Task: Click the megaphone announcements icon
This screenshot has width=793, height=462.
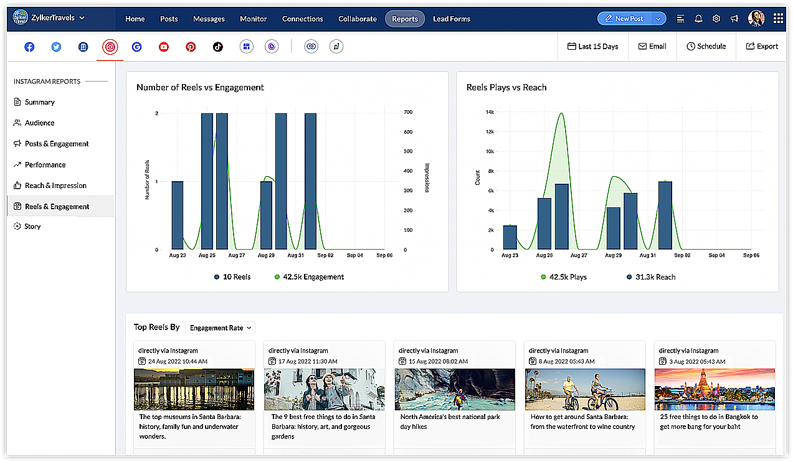Action: [x=734, y=19]
